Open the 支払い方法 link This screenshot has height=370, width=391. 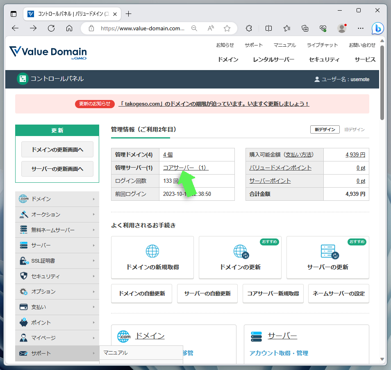tap(298, 154)
